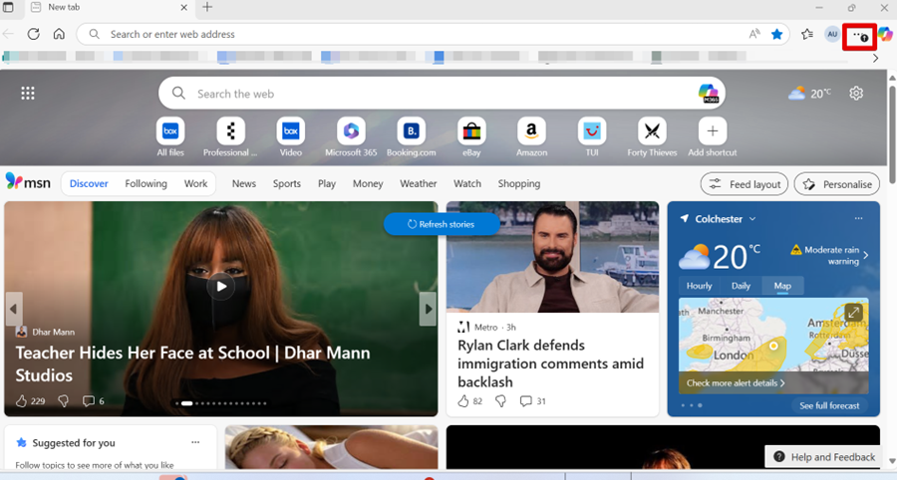The image size is (897, 480).
Task: Open the Amazon shortcut
Action: pos(531,131)
